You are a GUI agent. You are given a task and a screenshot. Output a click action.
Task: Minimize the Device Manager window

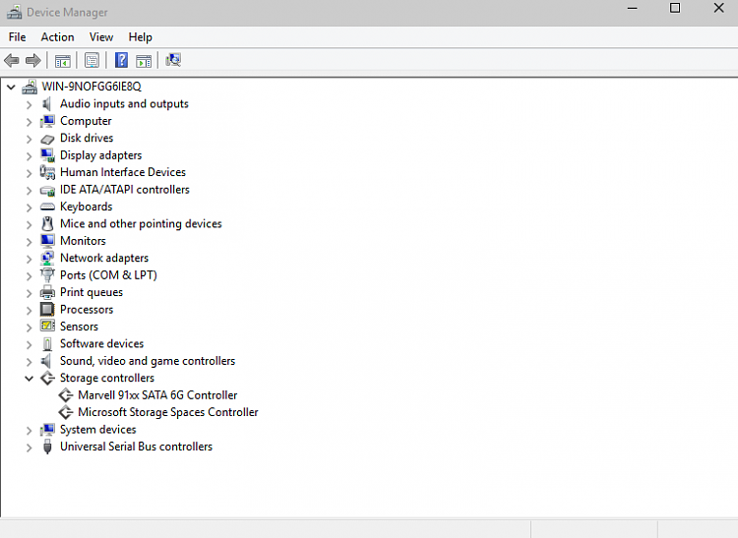632,9
